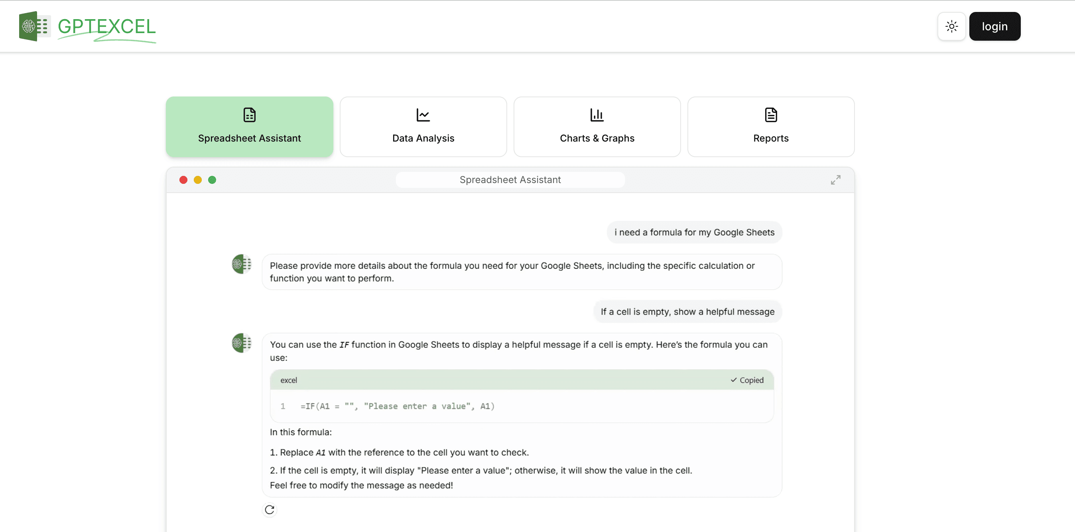
Task: Click the document icon in Reports card
Action: pyautogui.click(x=771, y=115)
